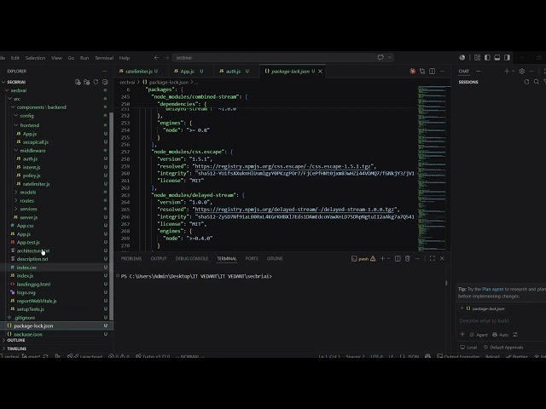546x409 pixels.
Task: Close the bottom panel
Action: (x=442, y=258)
